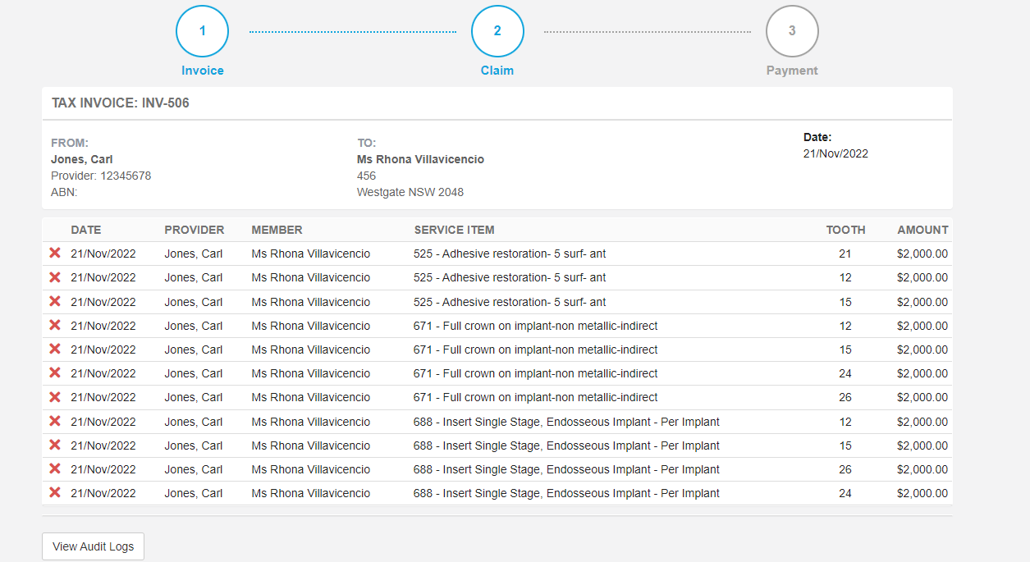1030x562 pixels.
Task: Delete the 688 implant line for tooth 12
Action: click(x=55, y=421)
